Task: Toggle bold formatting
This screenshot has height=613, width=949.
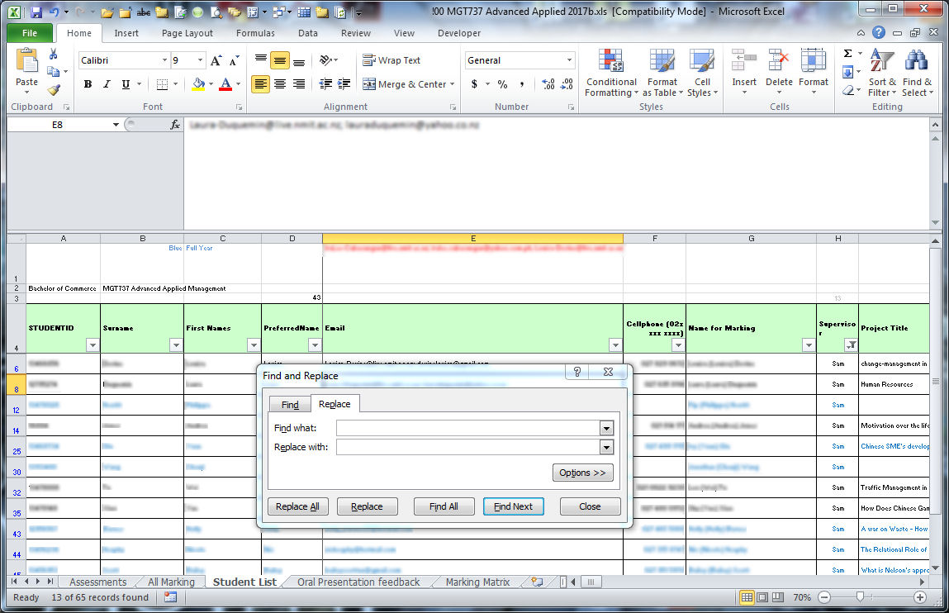Action: (88, 84)
